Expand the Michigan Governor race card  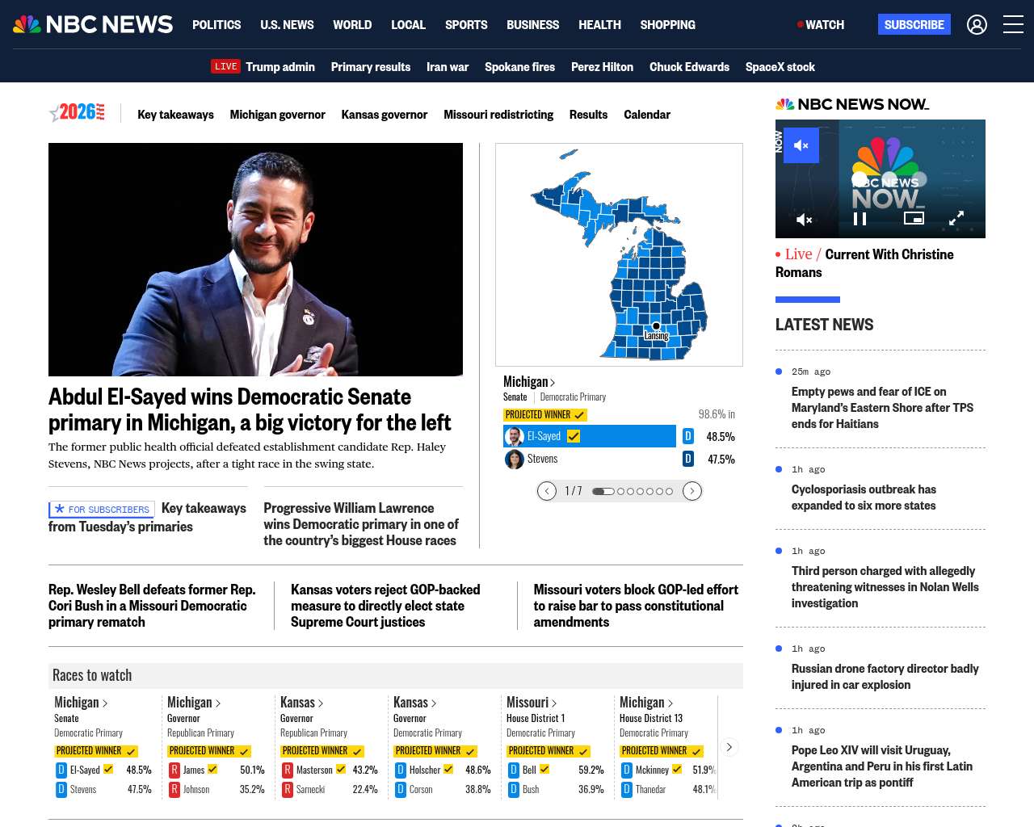194,703
